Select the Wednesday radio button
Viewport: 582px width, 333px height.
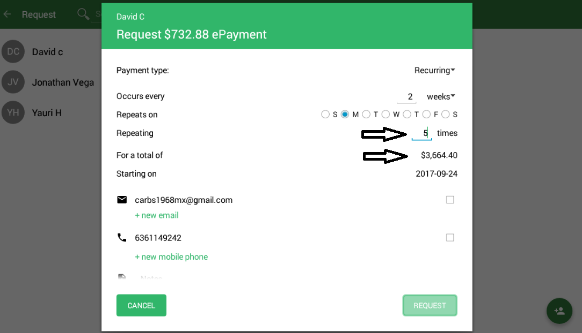385,115
